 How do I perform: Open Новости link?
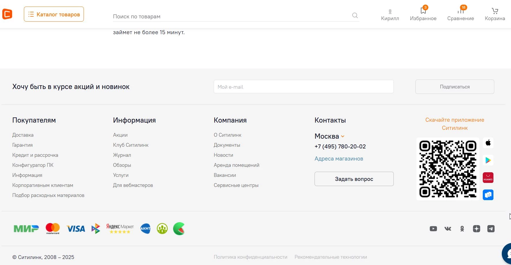tap(223, 155)
